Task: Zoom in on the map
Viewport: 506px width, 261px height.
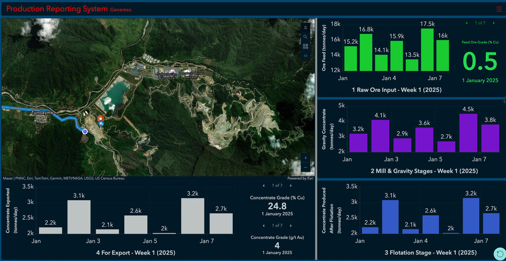Action: point(305,158)
